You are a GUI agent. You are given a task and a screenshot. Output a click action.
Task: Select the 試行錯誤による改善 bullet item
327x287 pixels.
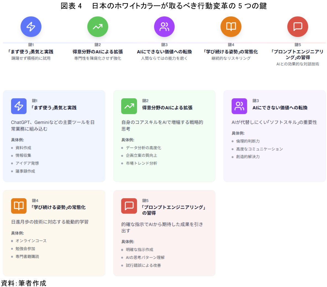(143, 265)
